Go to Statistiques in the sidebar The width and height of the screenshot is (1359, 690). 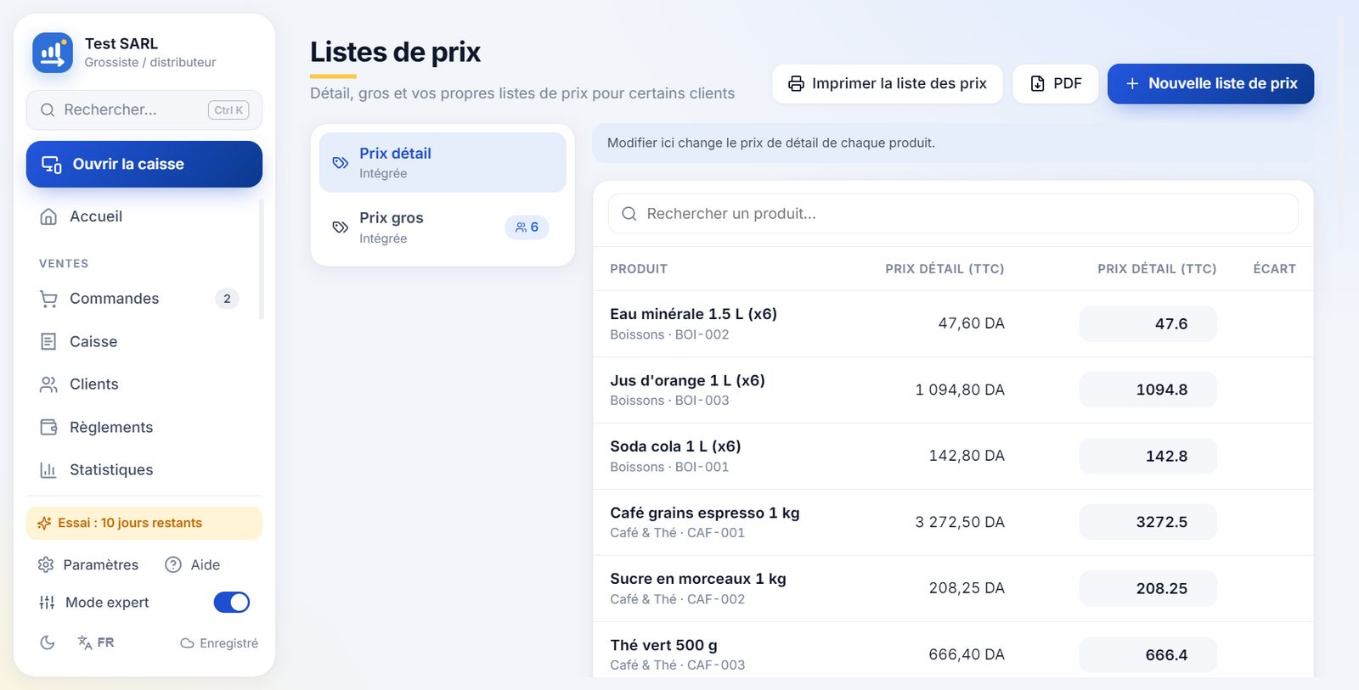(x=139, y=469)
